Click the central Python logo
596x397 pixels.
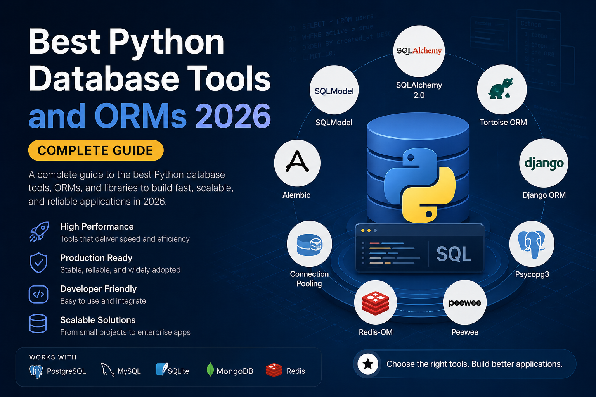(x=419, y=185)
